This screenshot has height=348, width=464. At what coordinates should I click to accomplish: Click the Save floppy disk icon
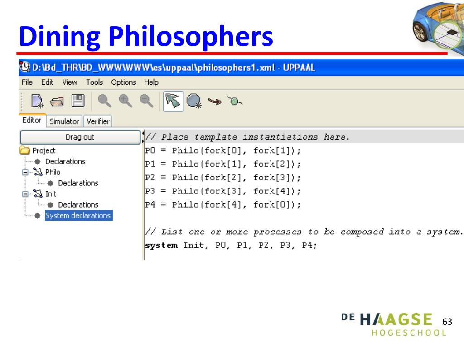[78, 101]
